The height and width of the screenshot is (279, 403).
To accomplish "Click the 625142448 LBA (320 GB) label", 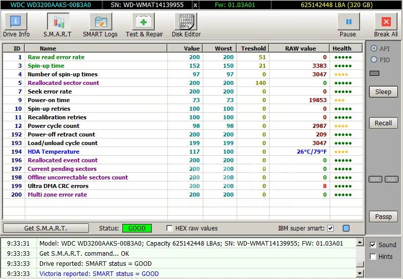I will coord(337,5).
